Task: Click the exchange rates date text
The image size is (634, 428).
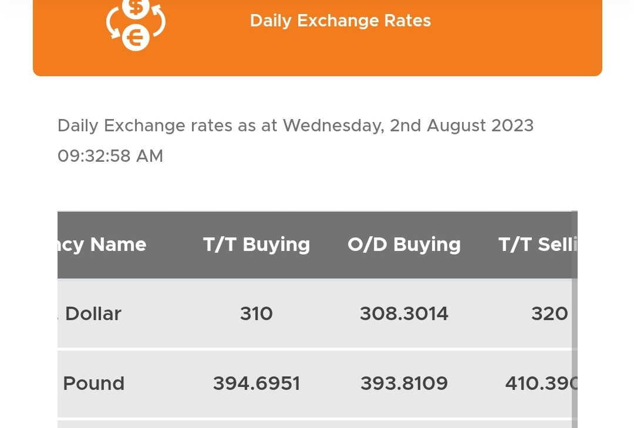Action: (295, 125)
